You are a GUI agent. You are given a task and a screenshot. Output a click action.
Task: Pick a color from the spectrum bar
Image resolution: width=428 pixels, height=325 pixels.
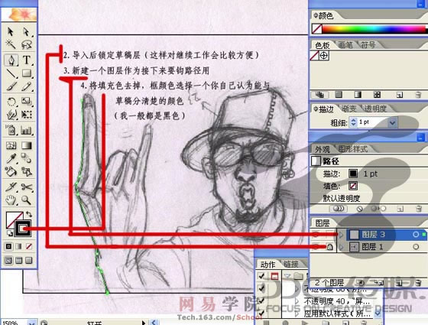[x=374, y=29]
